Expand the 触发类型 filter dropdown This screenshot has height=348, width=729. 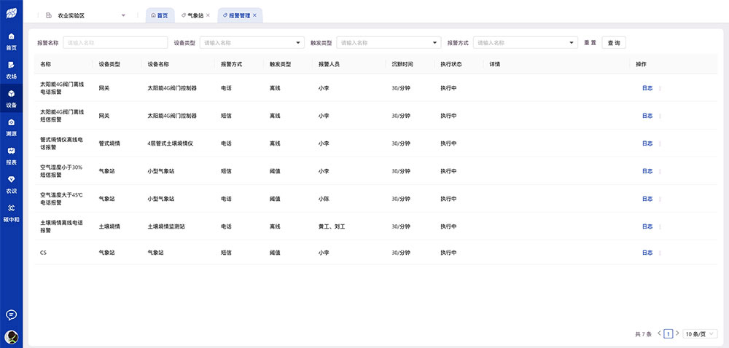click(x=388, y=43)
